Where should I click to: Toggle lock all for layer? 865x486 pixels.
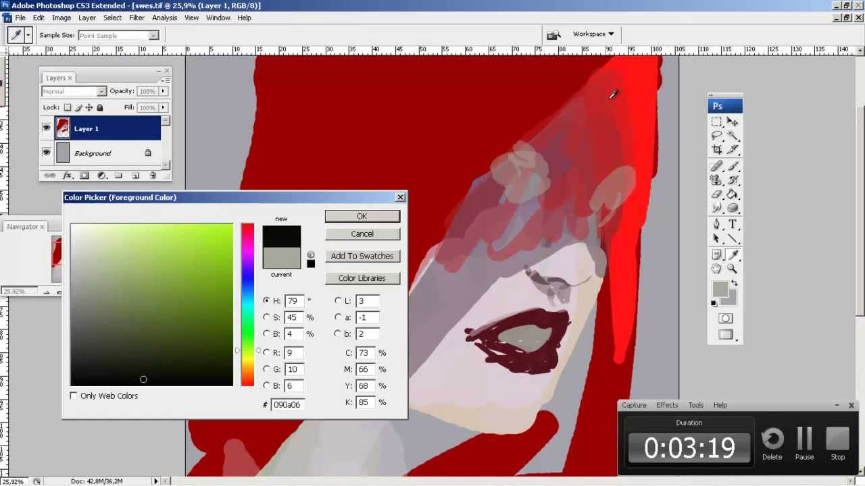100,107
